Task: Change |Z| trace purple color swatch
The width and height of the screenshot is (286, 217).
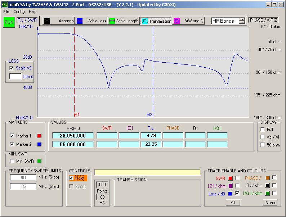Action: [231, 186]
